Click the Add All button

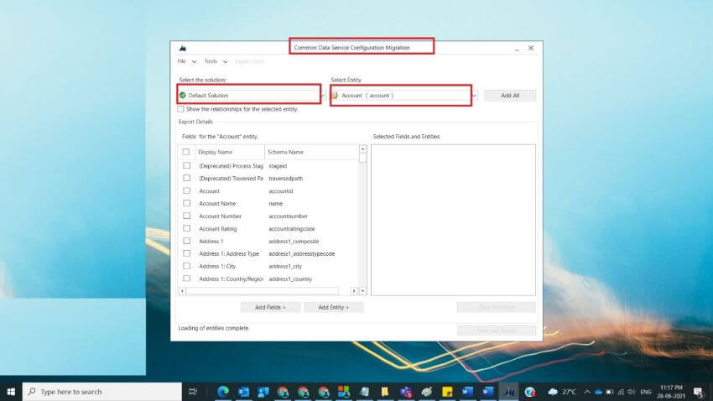click(510, 96)
